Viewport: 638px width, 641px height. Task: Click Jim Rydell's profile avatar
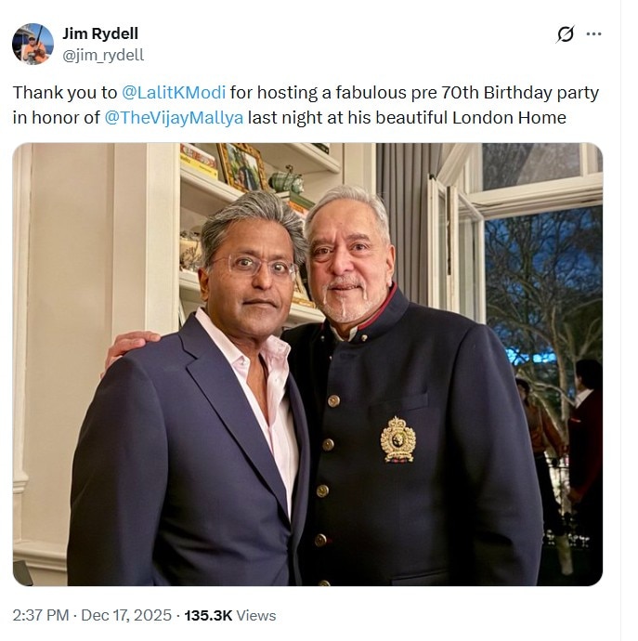[x=33, y=44]
